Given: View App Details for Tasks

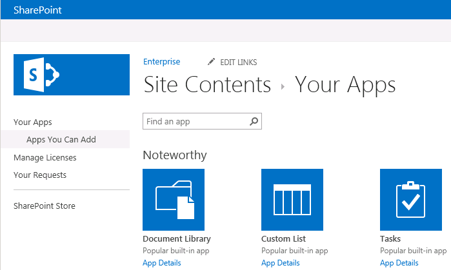Looking at the screenshot, I should click(x=399, y=263).
